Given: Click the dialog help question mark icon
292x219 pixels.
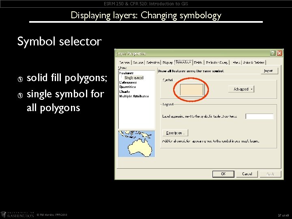Looking at the screenshot, I should [x=273, y=53].
